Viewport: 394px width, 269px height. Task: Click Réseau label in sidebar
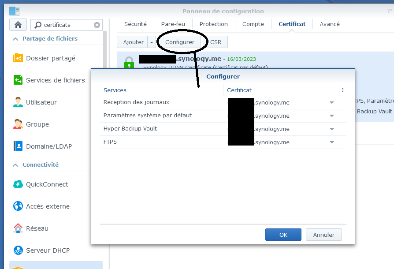[x=37, y=228]
